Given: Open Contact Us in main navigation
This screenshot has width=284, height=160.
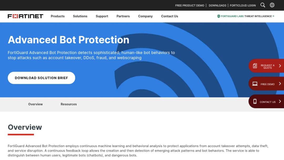Looking at the screenshot, I should point(170,16).
